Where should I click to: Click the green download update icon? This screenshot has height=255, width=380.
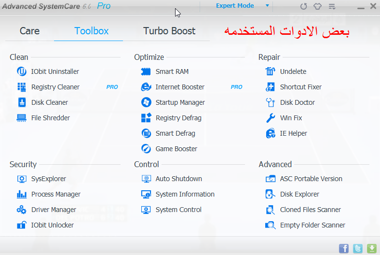tap(372, 248)
